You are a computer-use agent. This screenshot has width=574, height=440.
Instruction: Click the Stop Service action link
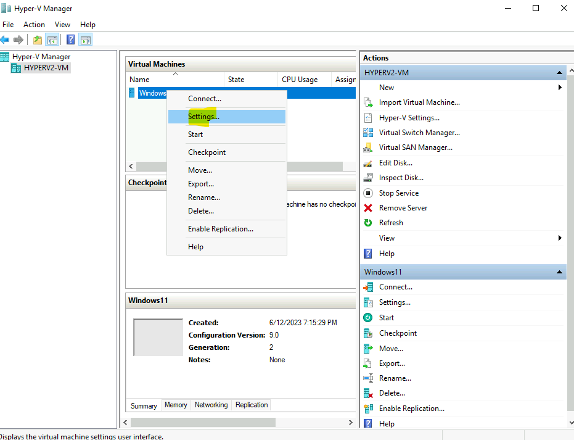pos(399,193)
